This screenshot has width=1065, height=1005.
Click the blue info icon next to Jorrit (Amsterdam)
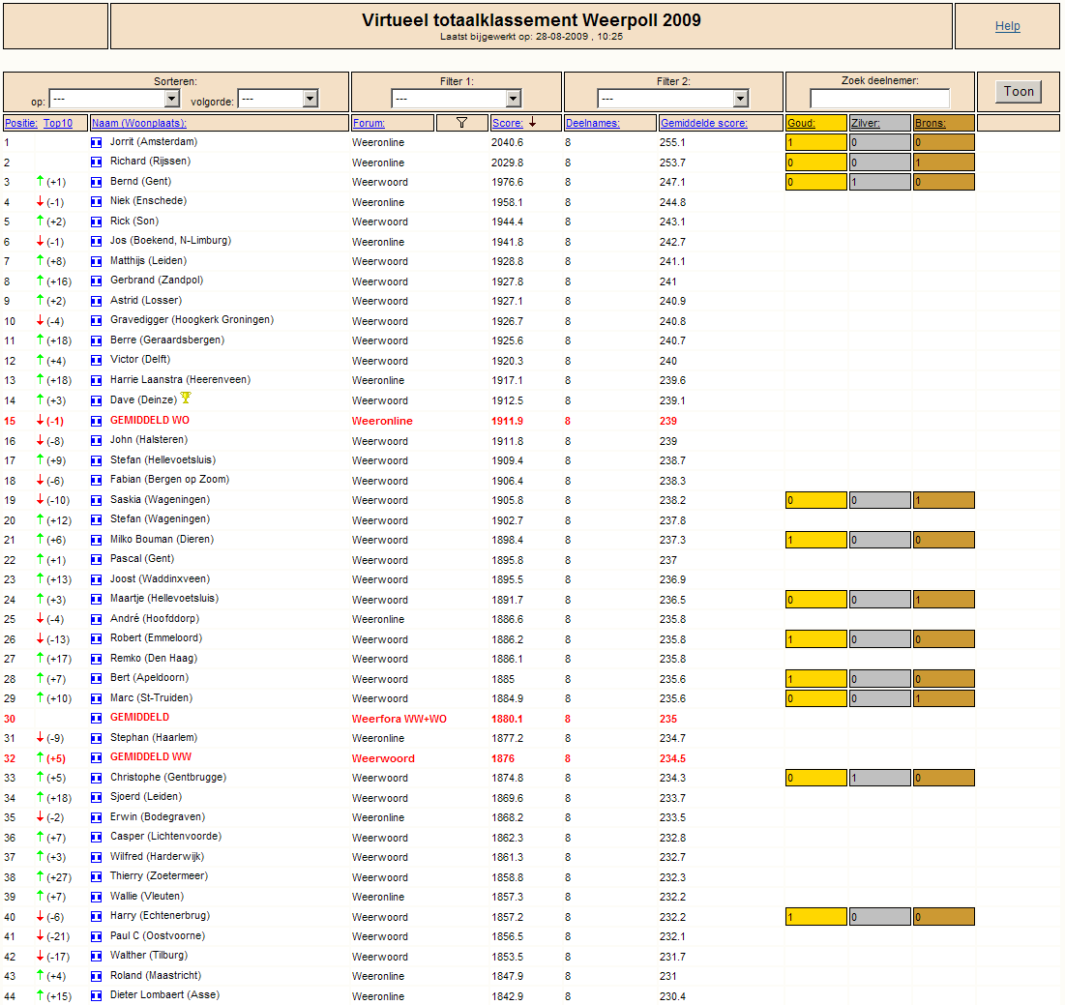[x=96, y=142]
